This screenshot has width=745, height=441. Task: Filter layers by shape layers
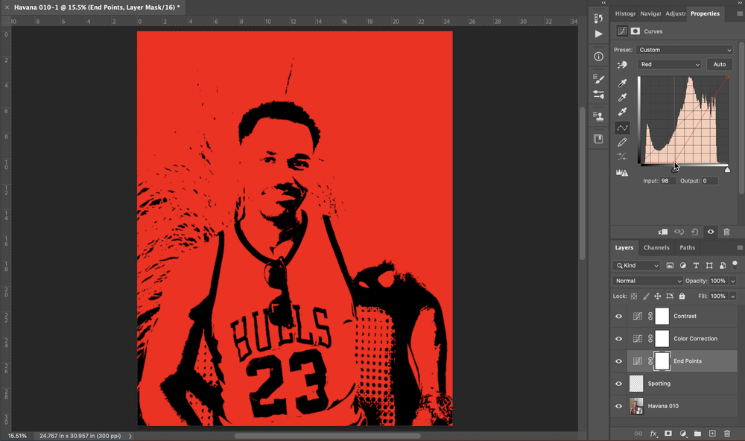coord(709,266)
